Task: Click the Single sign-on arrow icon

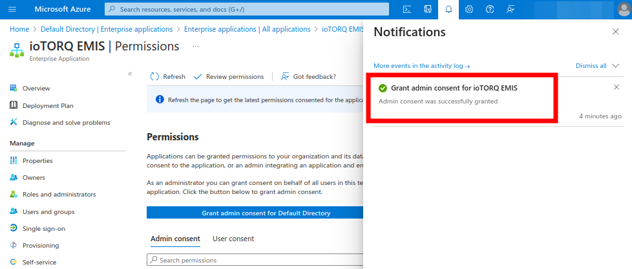Action: click(x=14, y=228)
